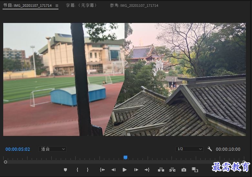This screenshot has height=177, width=252.
Task: Start playback with the Play button
Action: click(x=125, y=170)
